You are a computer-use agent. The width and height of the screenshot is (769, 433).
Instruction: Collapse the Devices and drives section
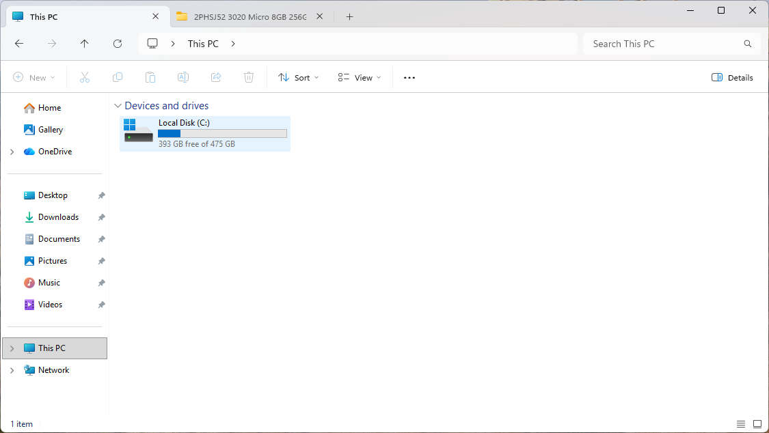tap(118, 106)
